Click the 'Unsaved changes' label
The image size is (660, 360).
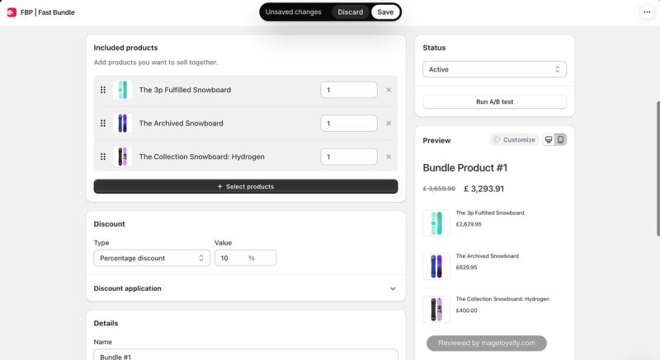(294, 12)
